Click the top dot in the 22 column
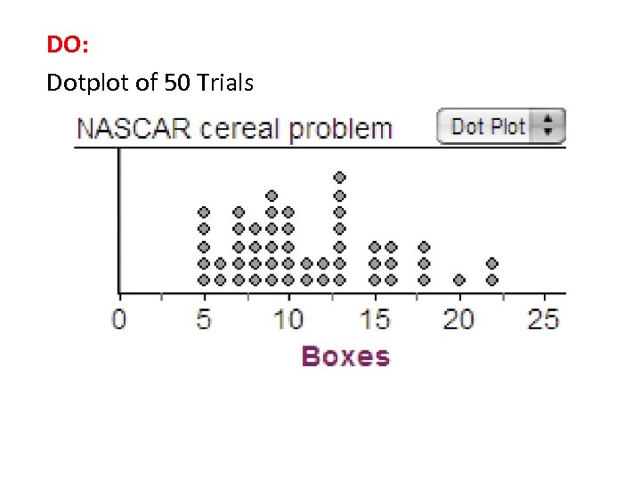 click(x=492, y=263)
